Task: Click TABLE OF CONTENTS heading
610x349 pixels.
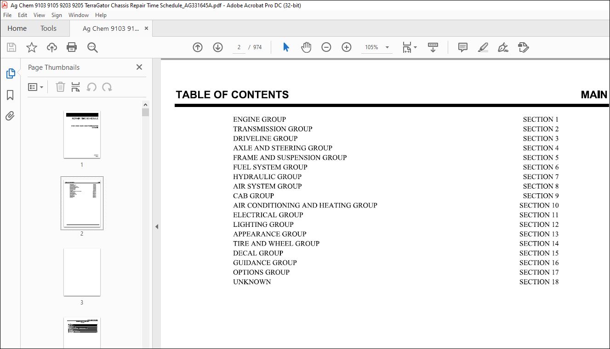Action: (x=232, y=95)
